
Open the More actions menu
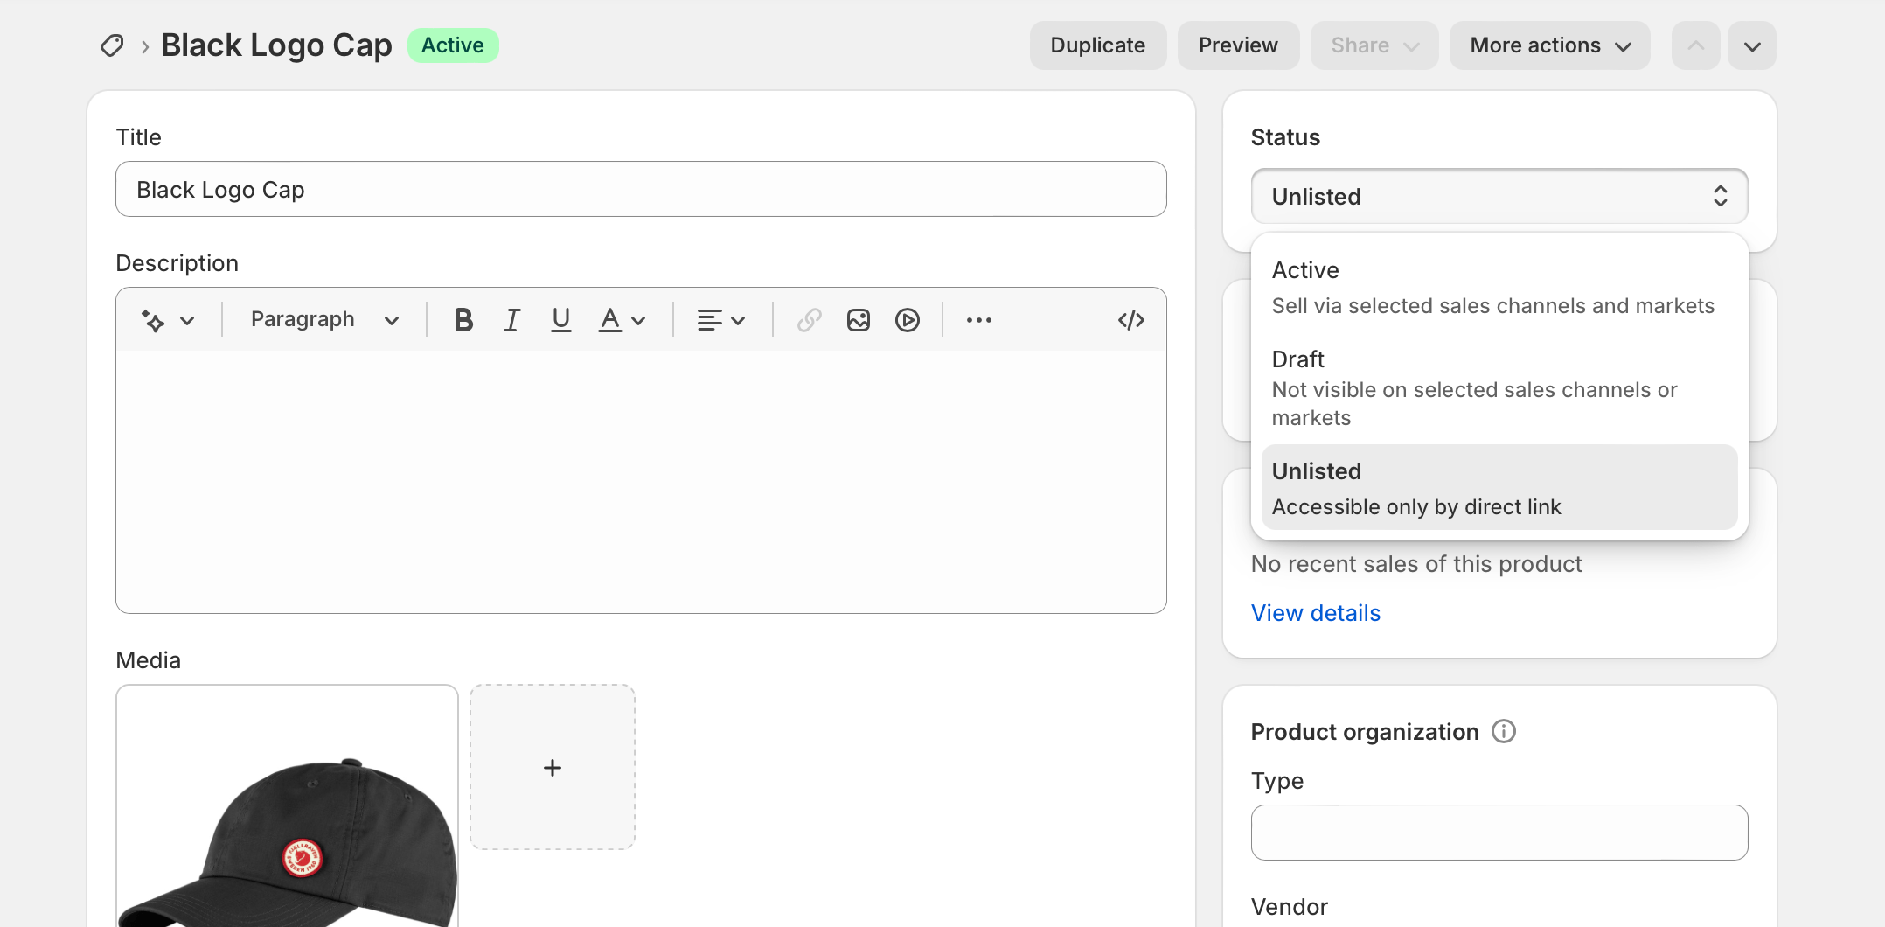1550,45
